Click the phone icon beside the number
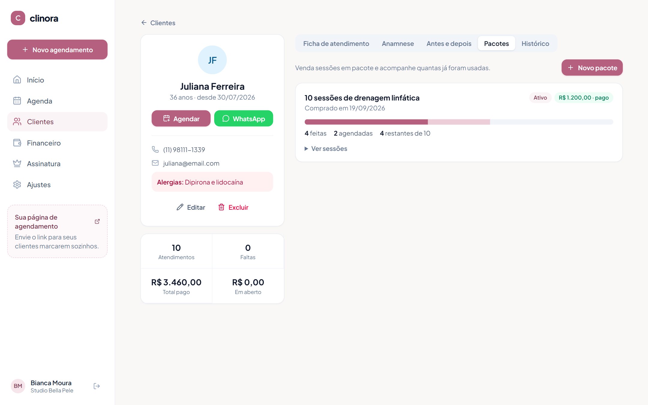Viewport: 648px width, 405px height. point(155,149)
